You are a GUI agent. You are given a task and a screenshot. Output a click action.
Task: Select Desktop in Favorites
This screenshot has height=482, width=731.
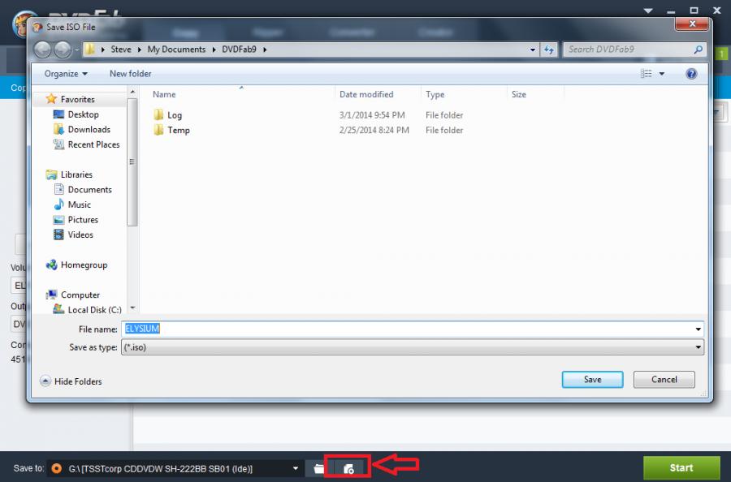point(83,114)
